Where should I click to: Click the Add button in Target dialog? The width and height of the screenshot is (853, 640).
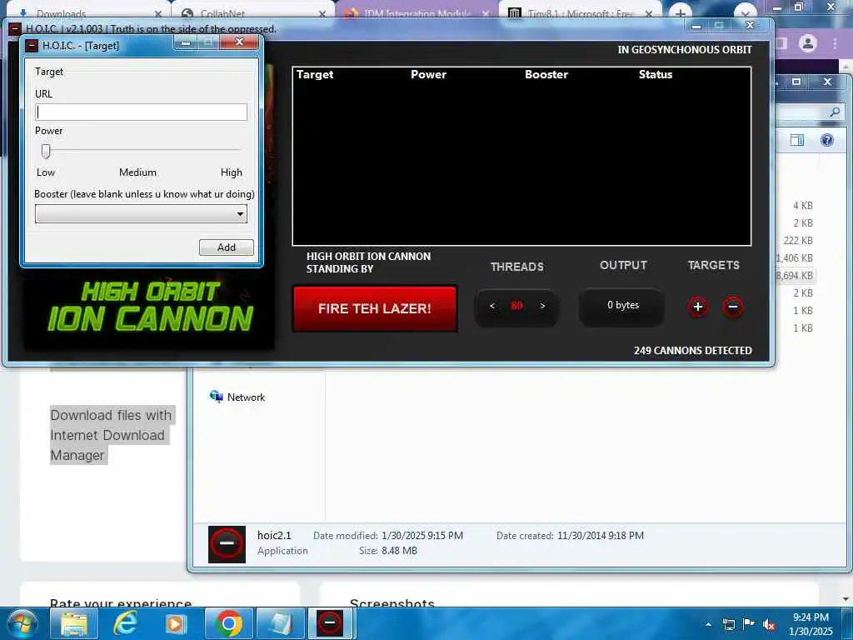[227, 247]
